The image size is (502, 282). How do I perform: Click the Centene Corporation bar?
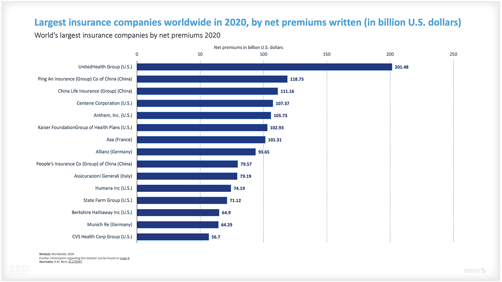(205, 103)
